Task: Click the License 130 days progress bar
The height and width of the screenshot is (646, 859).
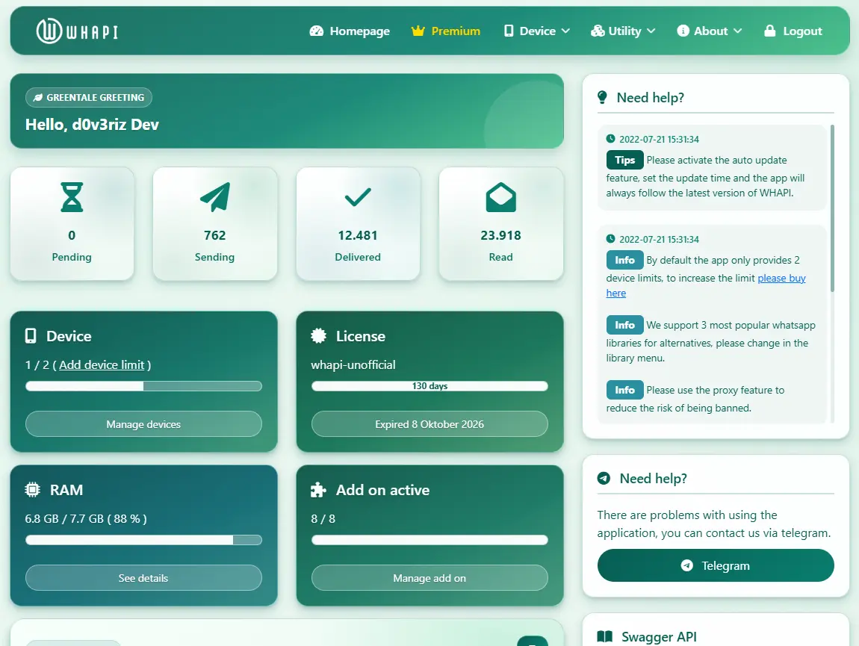Action: tap(429, 386)
